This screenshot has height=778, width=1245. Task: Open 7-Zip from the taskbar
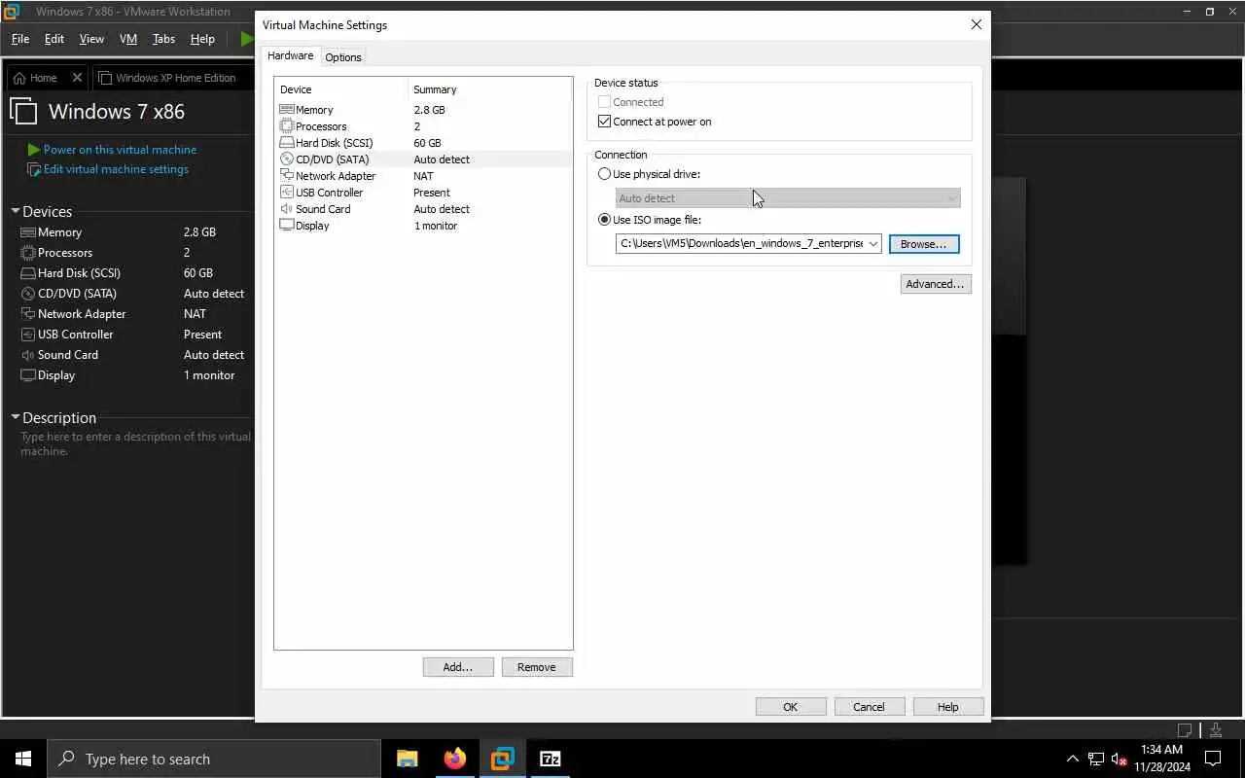click(x=551, y=759)
